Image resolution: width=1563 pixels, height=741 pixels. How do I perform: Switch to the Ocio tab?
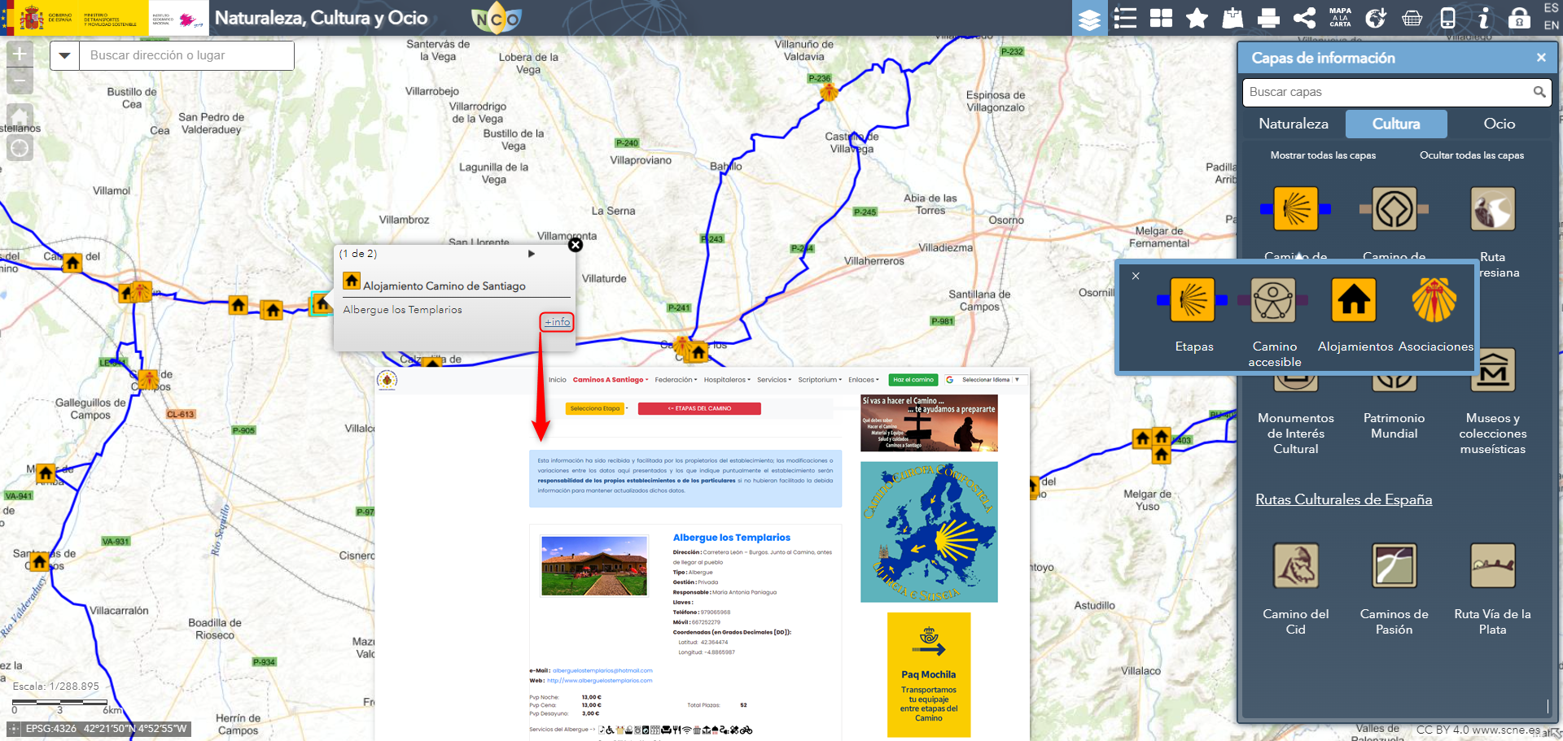point(1499,124)
